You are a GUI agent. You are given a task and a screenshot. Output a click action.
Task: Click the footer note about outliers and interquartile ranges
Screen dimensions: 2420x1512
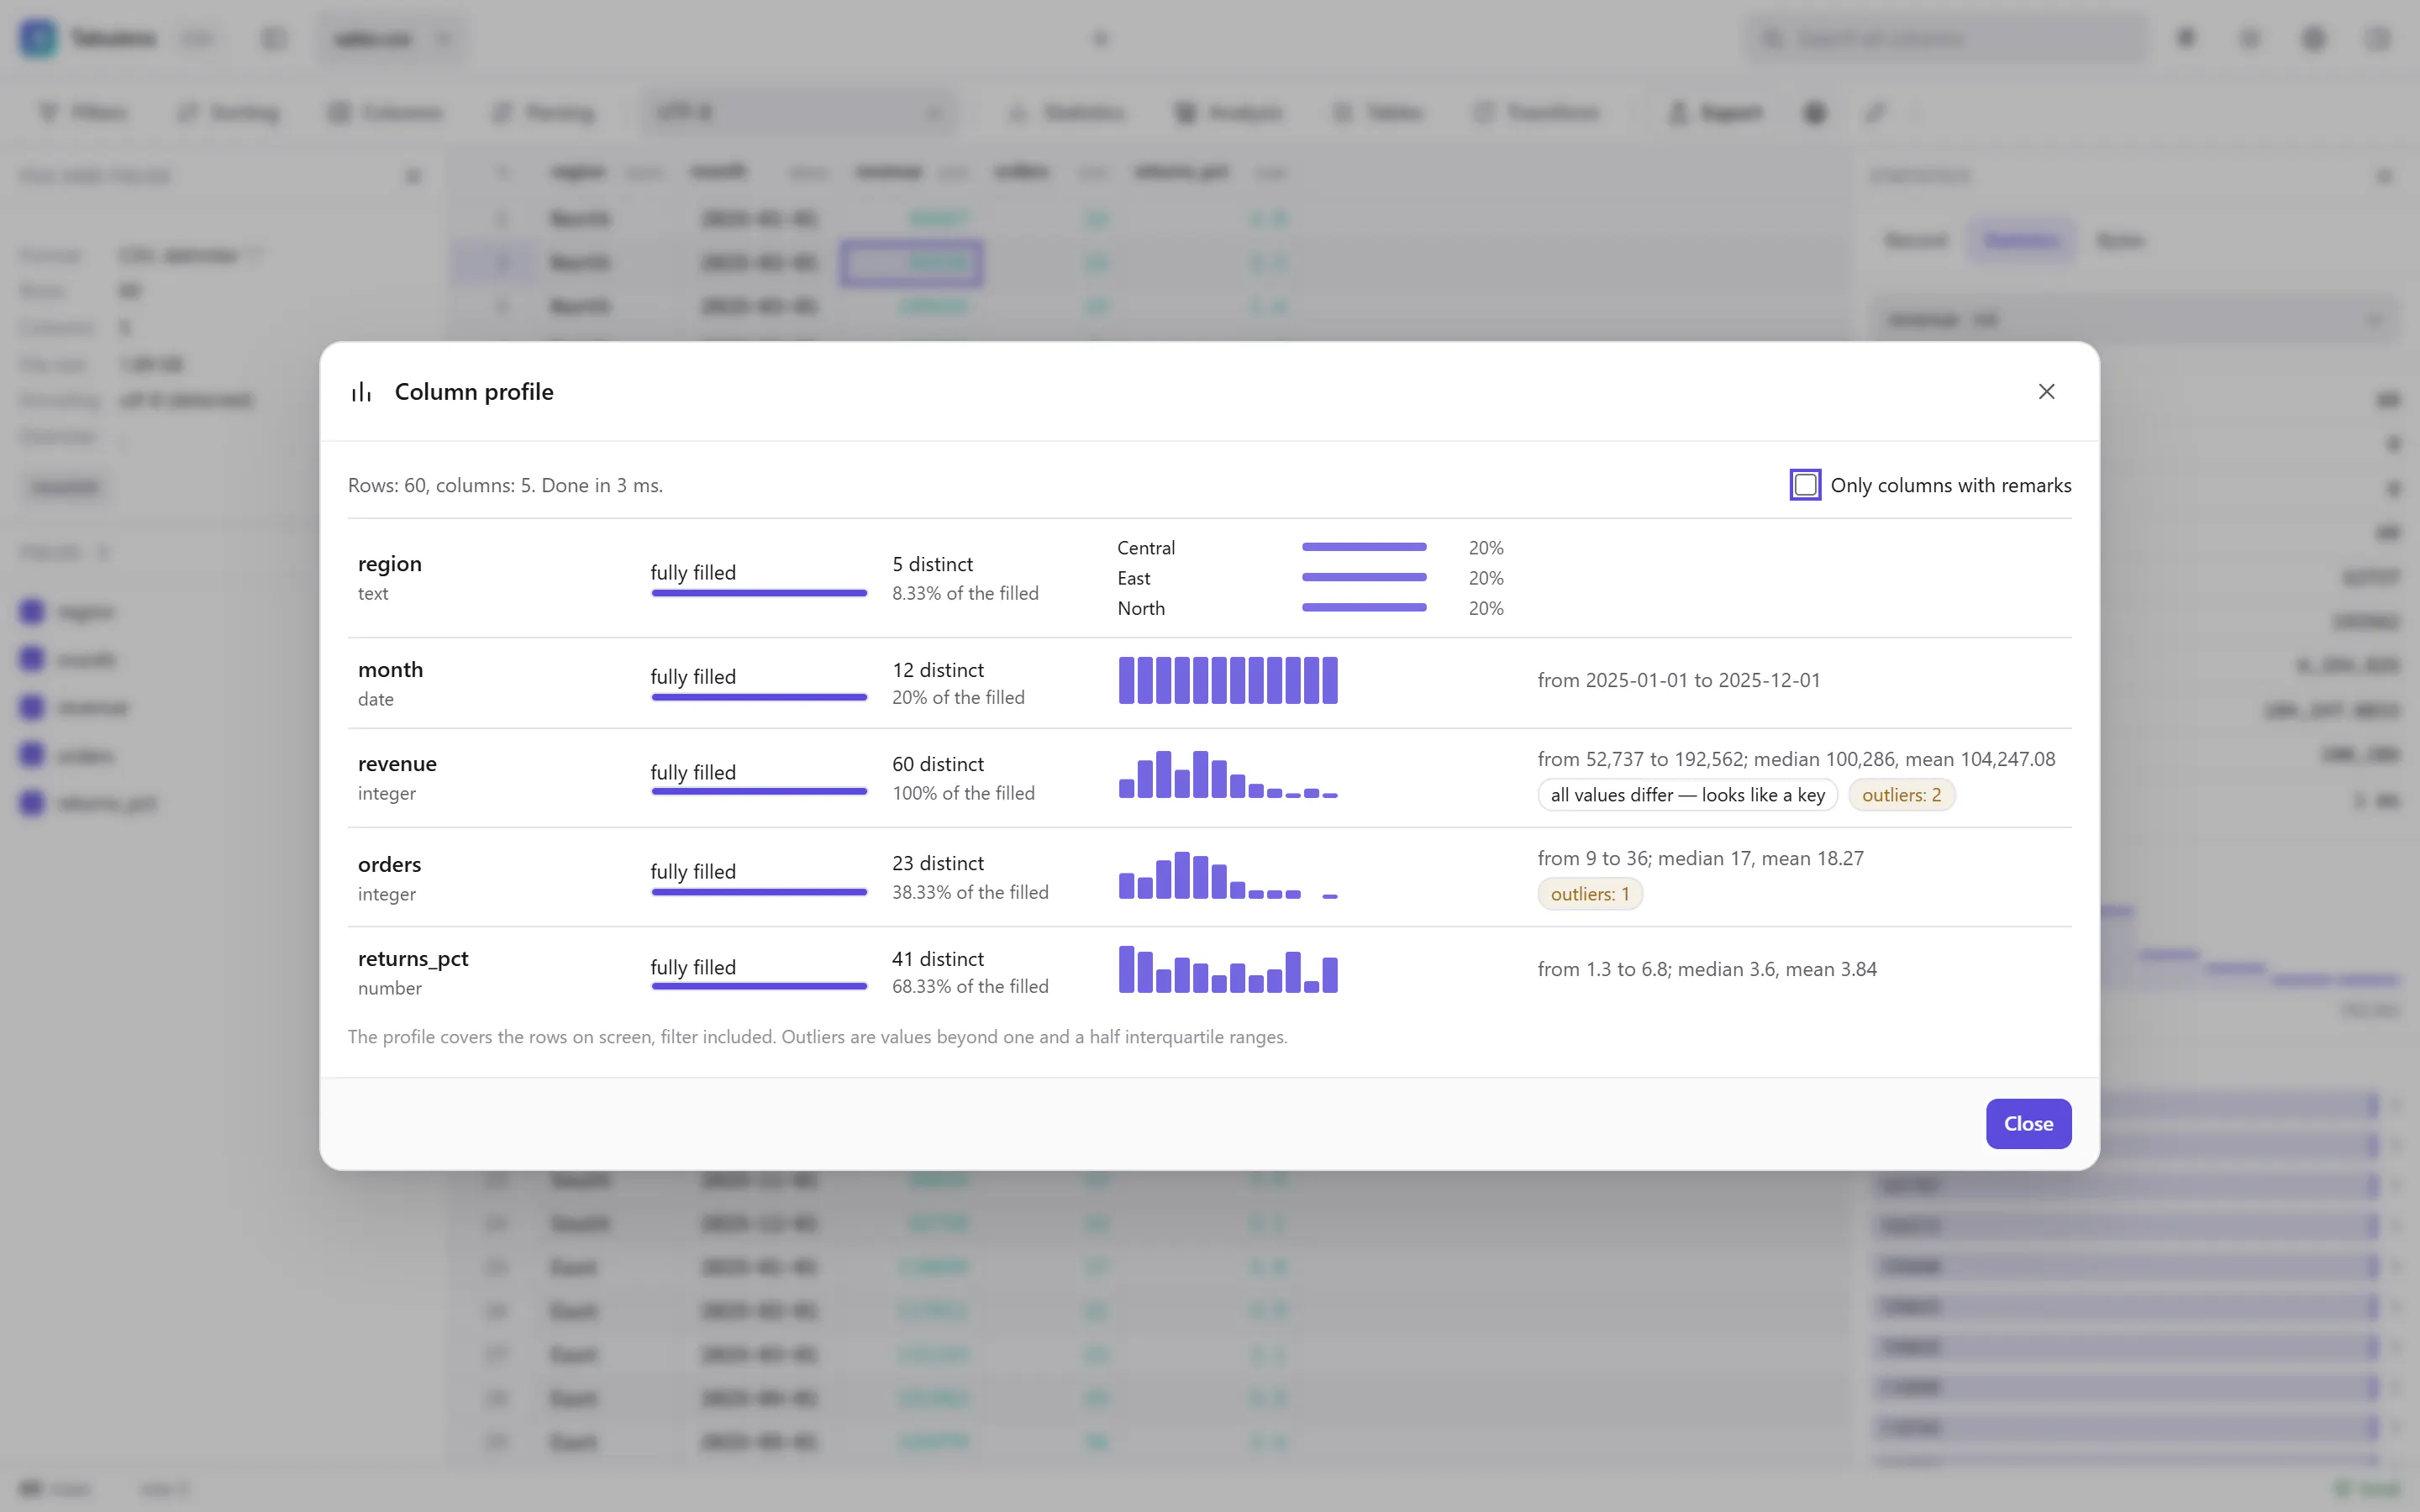click(x=817, y=1037)
